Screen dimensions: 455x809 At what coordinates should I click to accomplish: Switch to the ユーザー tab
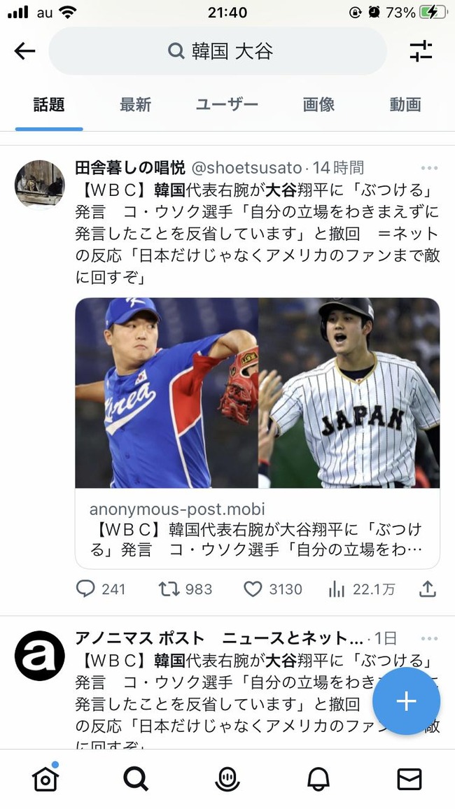tap(227, 105)
